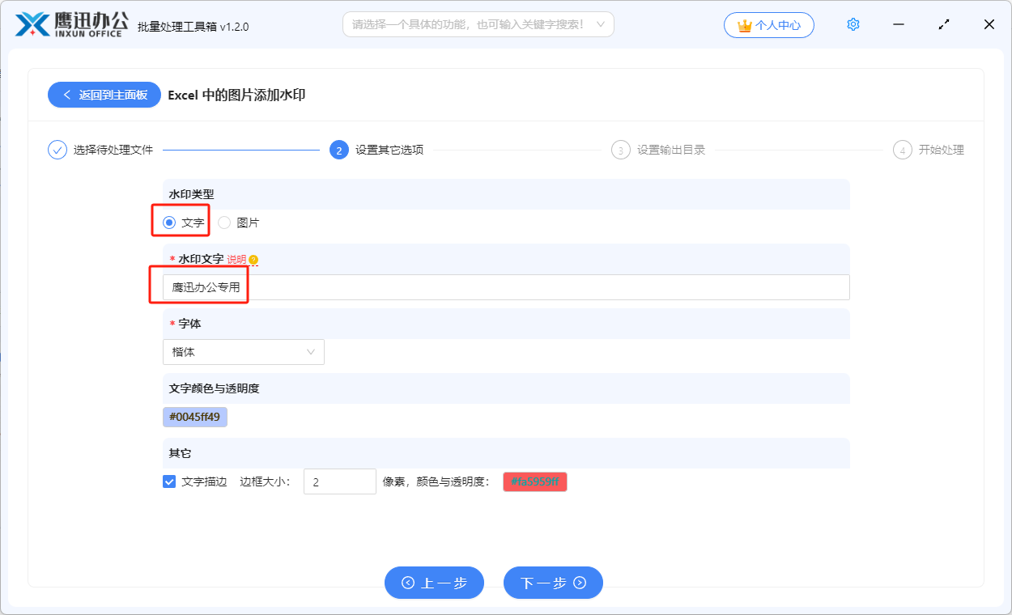Click the step 4 number circle
1012x615 pixels.
click(x=903, y=150)
